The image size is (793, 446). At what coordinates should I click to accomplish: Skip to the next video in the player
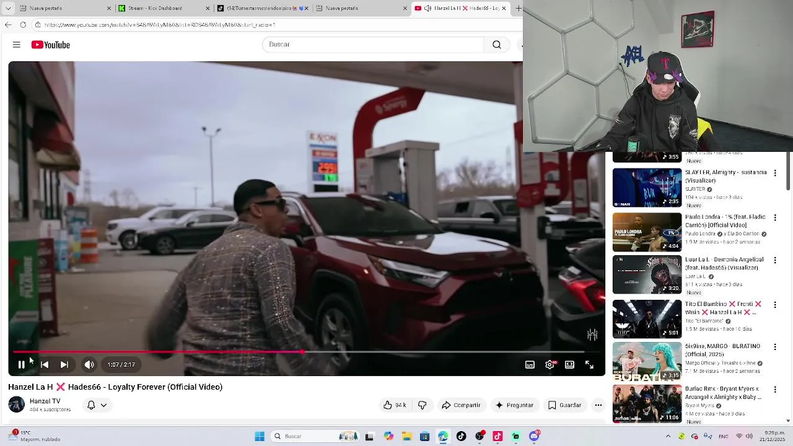[64, 365]
